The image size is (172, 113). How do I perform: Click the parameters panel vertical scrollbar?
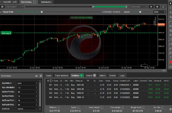[40, 94]
